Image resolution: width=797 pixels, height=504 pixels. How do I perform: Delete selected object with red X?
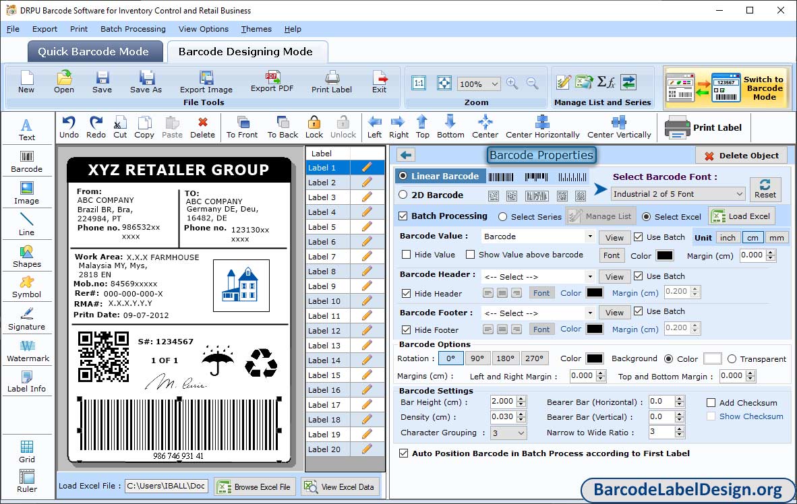tap(202, 127)
